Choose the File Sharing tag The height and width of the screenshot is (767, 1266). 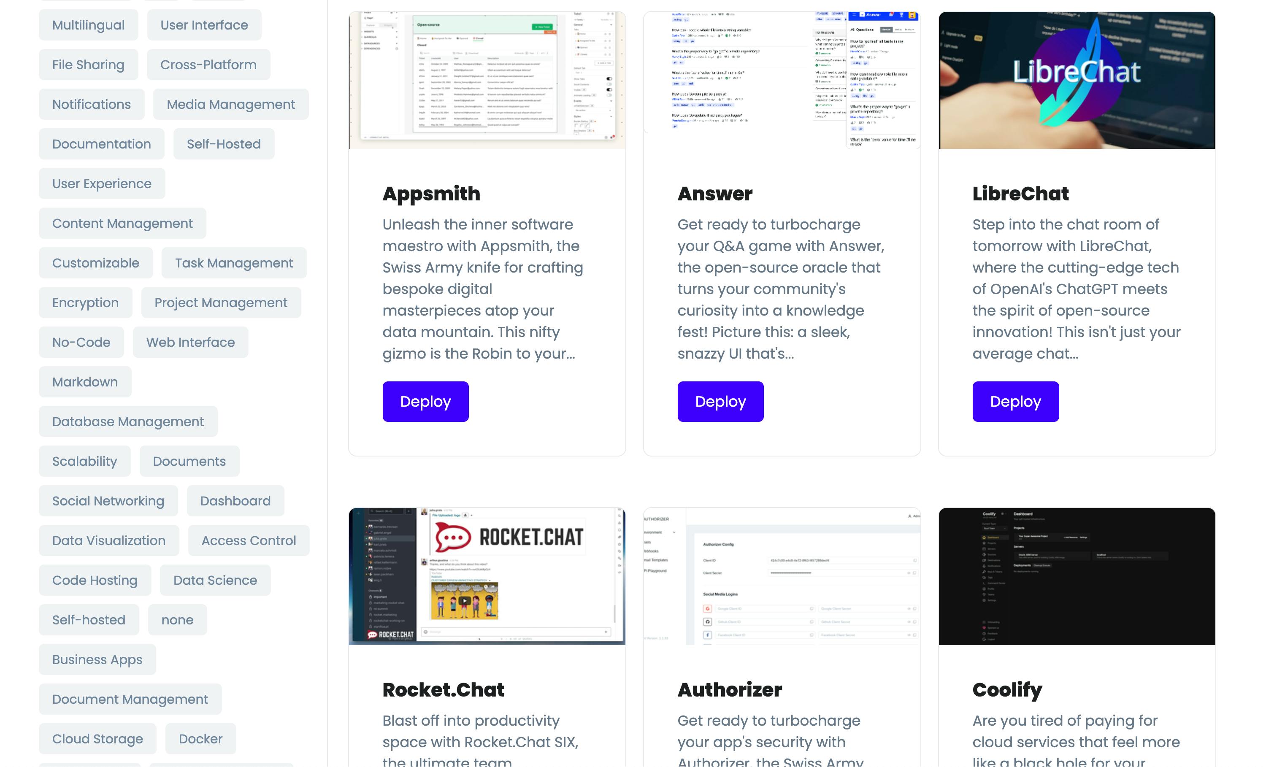tap(88, 65)
